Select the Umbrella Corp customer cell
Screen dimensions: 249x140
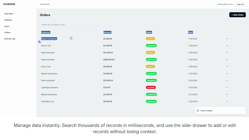48,102
